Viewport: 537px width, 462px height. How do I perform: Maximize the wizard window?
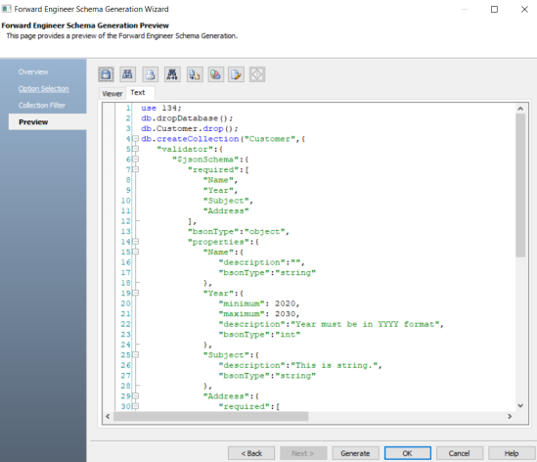tap(494, 9)
